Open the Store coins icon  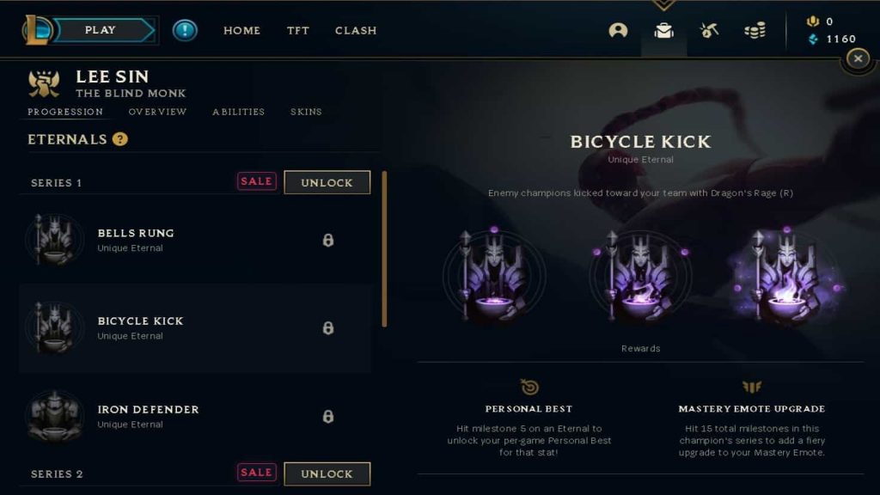[755, 30]
